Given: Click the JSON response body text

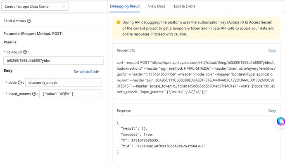Looking at the screenshot, I should [x=161, y=137].
